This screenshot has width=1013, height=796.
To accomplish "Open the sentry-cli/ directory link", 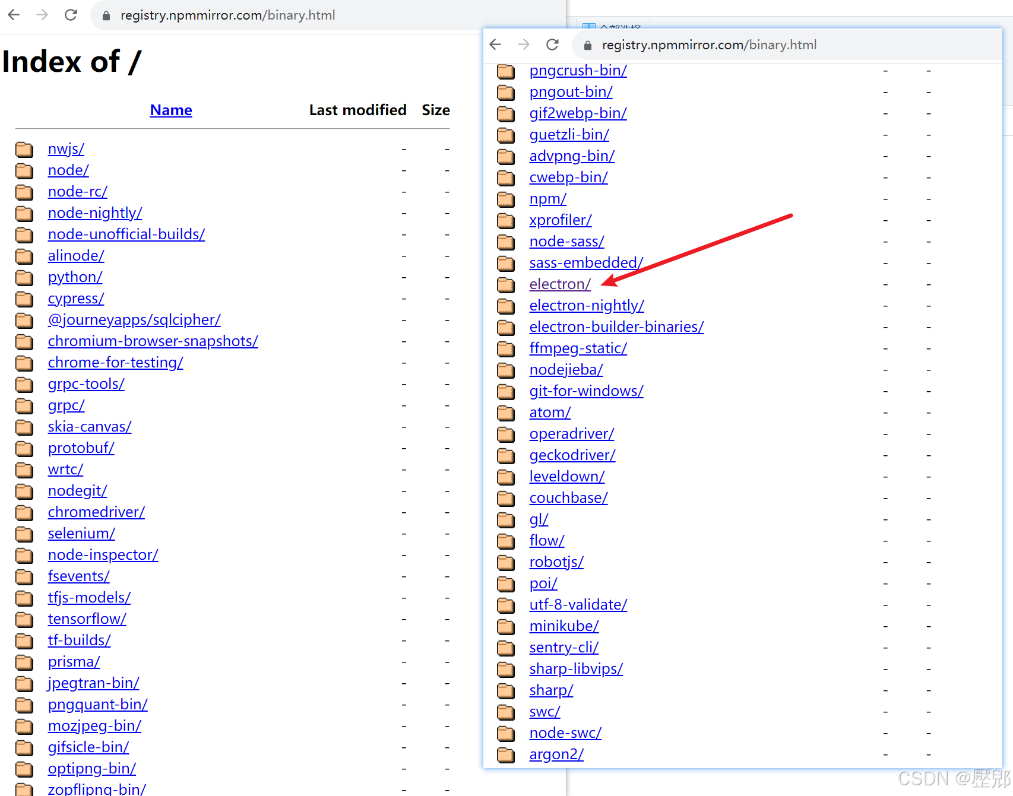I will pyautogui.click(x=564, y=648).
